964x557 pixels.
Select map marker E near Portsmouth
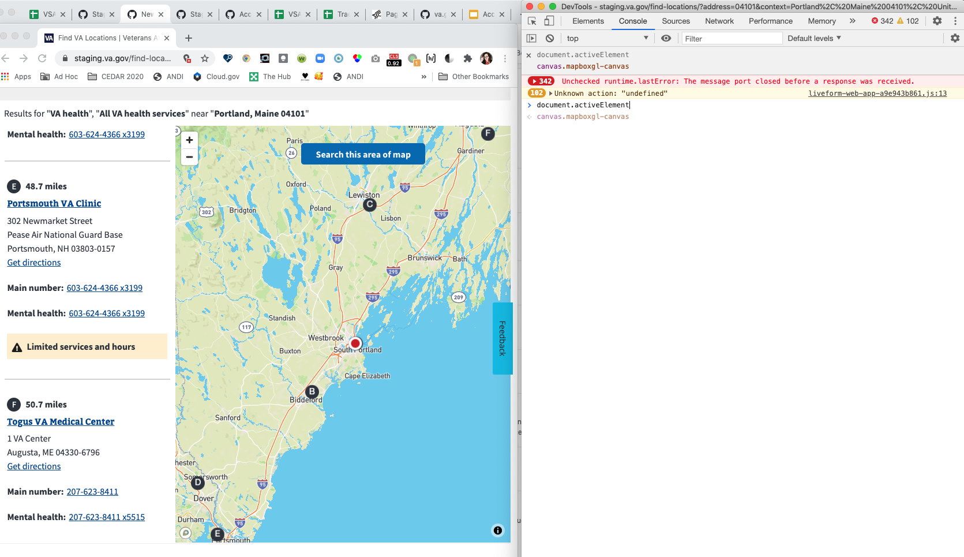pos(217,534)
